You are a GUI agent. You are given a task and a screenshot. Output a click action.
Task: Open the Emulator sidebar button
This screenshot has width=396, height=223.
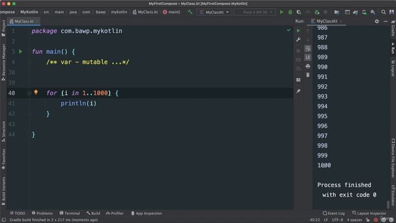(393, 195)
